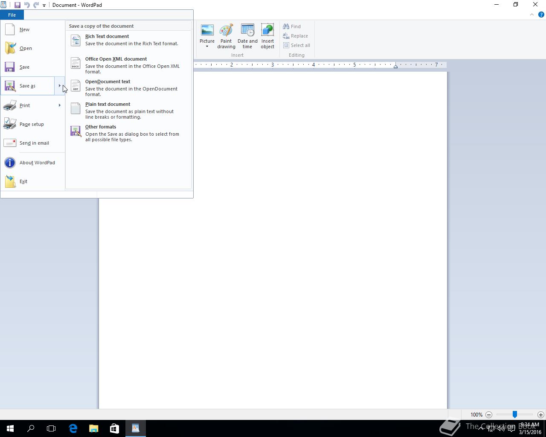The height and width of the screenshot is (437, 546).
Task: Click the zoom in plus button
Action: 540,414
